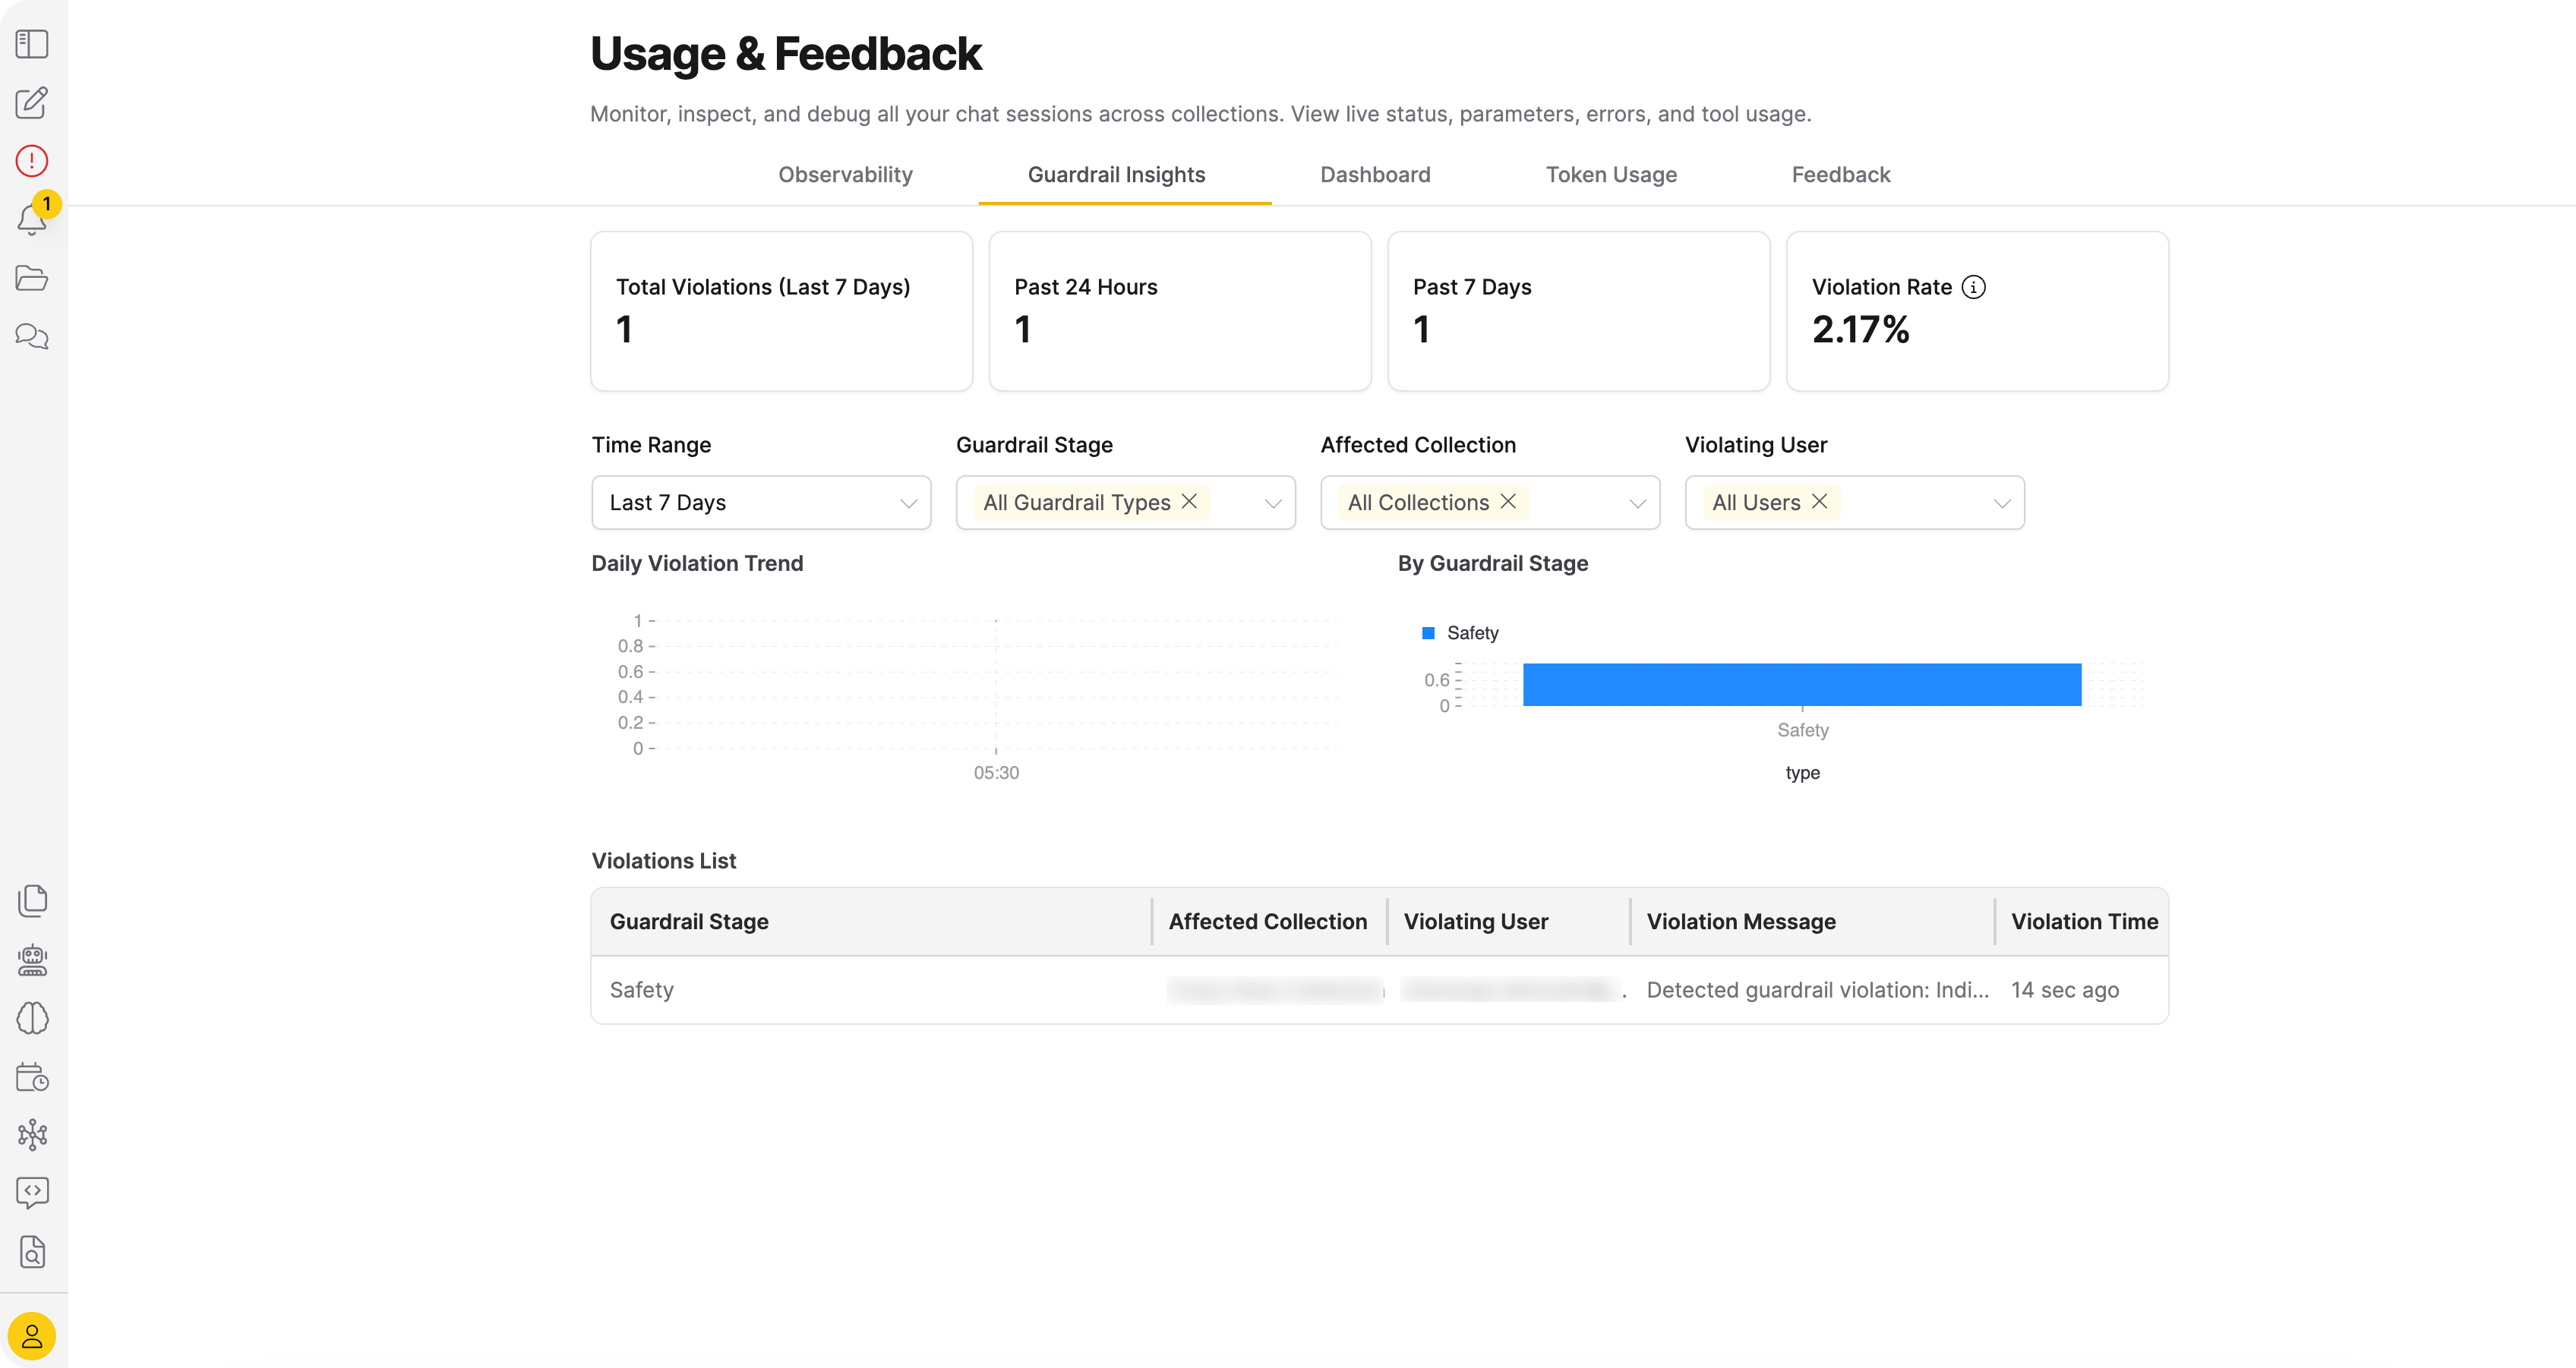Click the 05:30 axis label on trend chart
The width and height of the screenshot is (2576, 1368).
tap(996, 772)
